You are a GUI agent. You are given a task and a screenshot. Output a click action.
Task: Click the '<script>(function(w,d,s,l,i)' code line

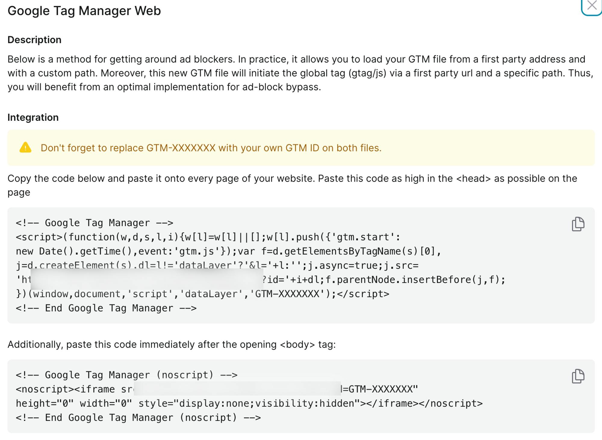click(x=208, y=237)
